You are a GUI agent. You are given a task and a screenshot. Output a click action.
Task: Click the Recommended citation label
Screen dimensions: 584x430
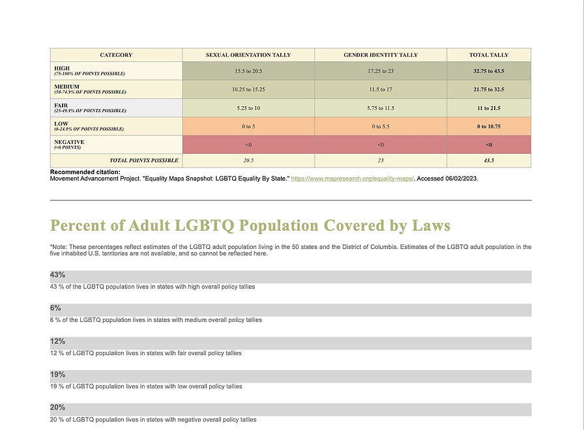(85, 172)
